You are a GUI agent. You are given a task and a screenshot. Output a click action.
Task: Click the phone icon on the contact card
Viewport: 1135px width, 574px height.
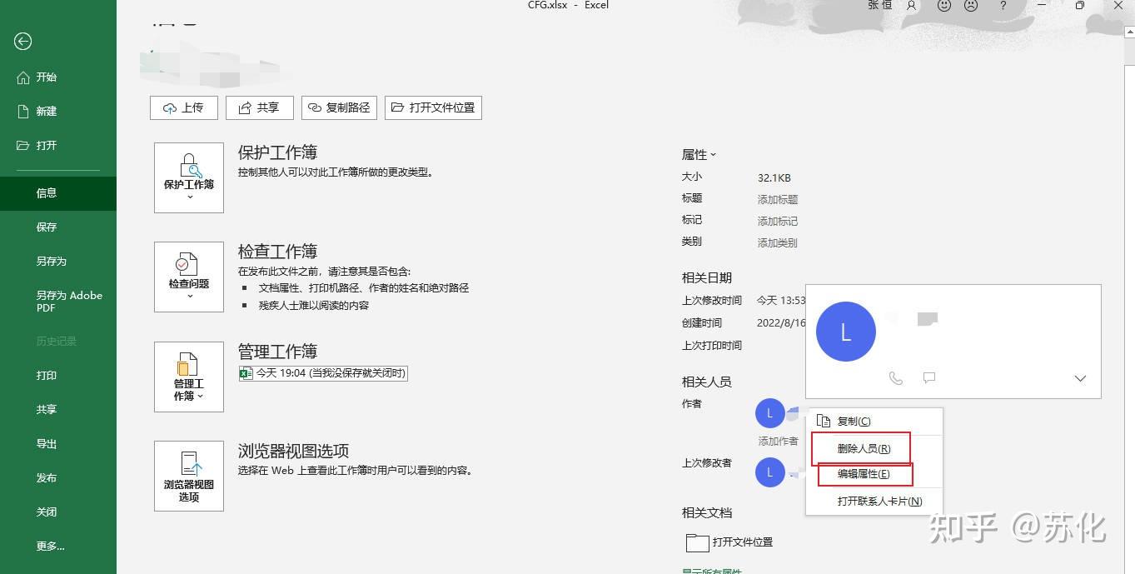[x=896, y=377]
